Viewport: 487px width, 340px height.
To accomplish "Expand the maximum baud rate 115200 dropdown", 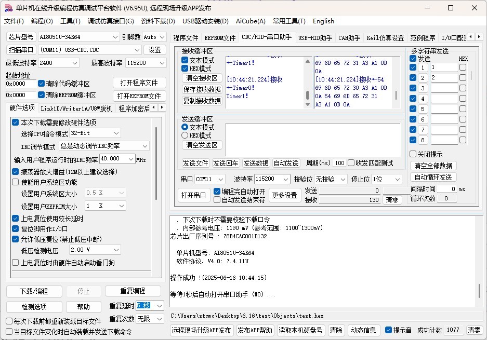I will pyautogui.click(x=162, y=63).
